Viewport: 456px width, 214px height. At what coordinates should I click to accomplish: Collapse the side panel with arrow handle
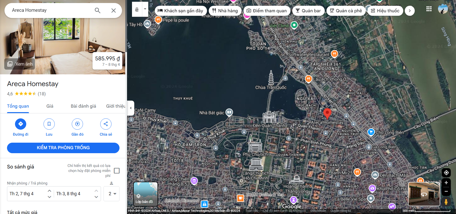coord(130,108)
